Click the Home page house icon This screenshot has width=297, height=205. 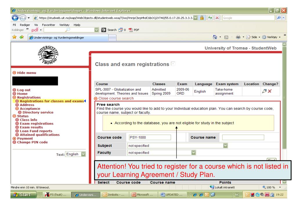click(215, 37)
